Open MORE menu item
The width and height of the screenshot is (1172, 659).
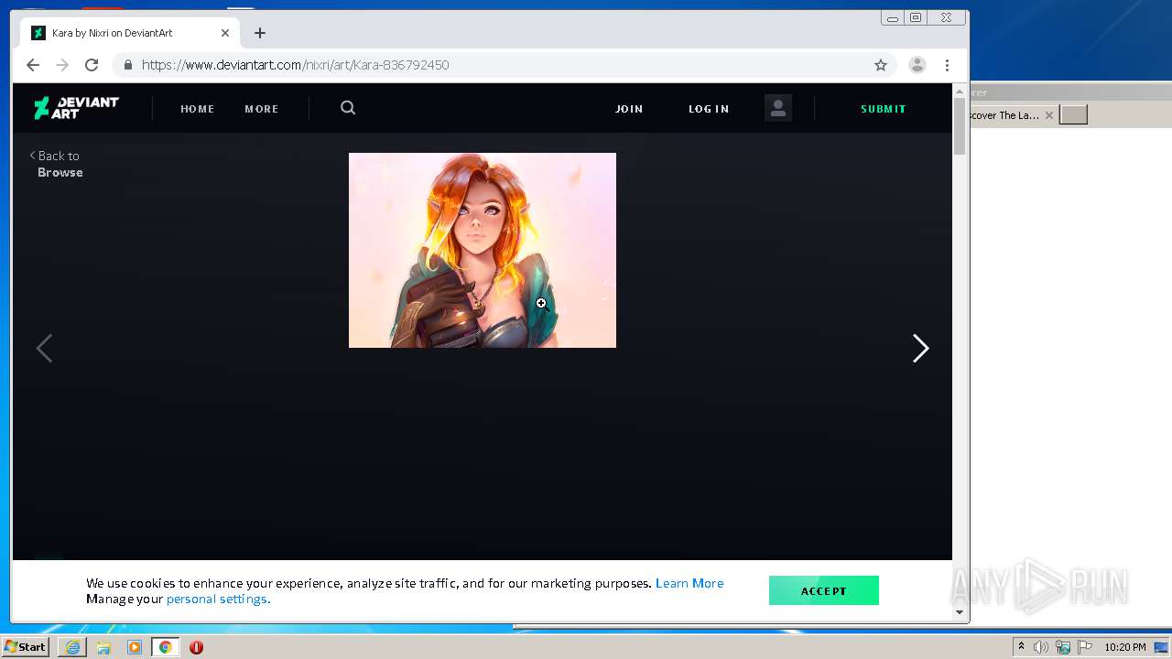[x=261, y=109]
